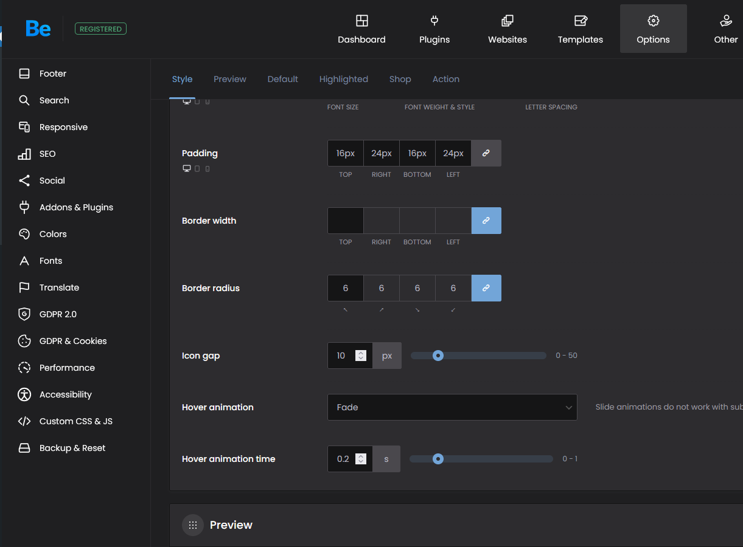Open the Templates icon in top bar
743x547 pixels.
pos(581,21)
